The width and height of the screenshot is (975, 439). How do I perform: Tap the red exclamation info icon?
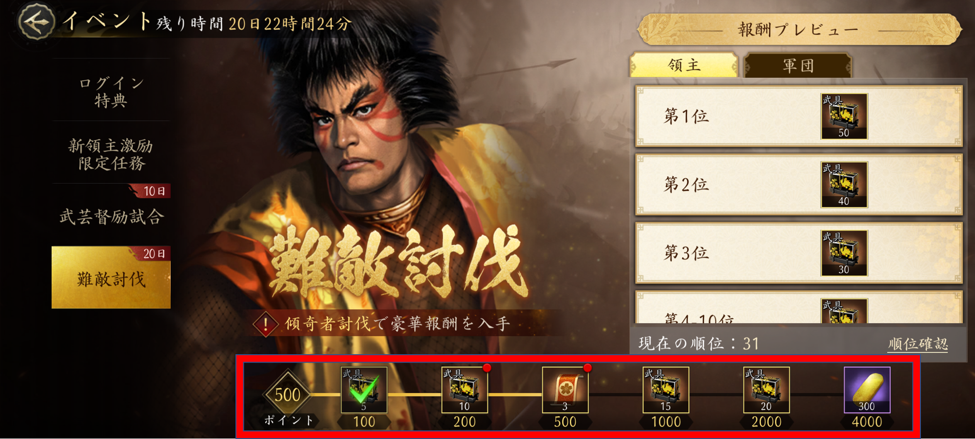(265, 324)
